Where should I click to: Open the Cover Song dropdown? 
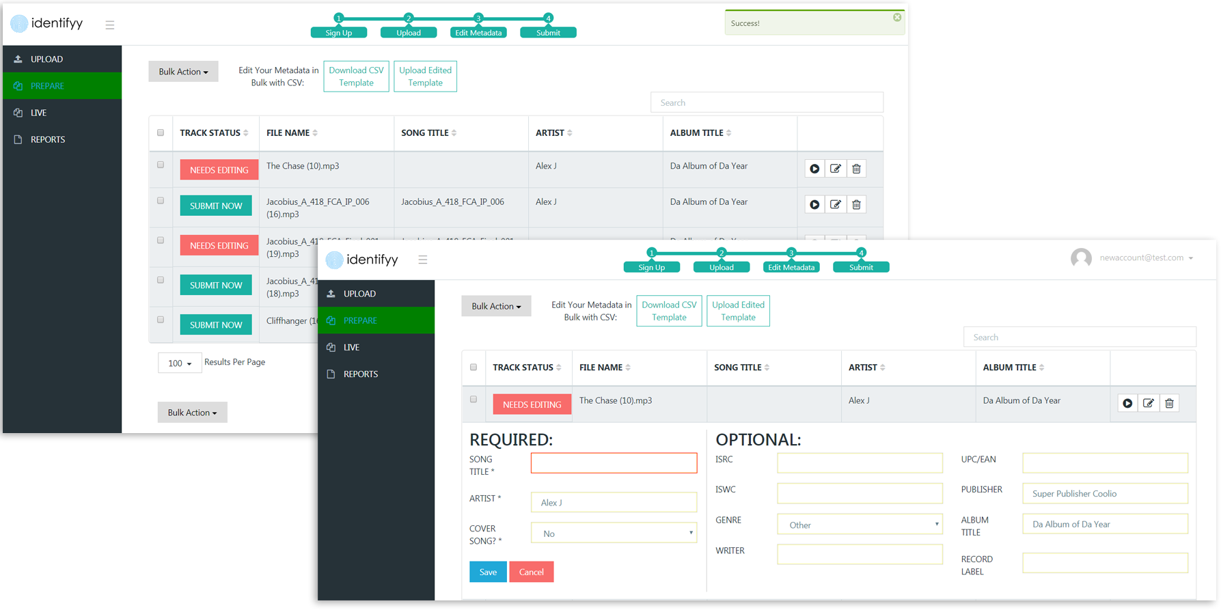[614, 533]
